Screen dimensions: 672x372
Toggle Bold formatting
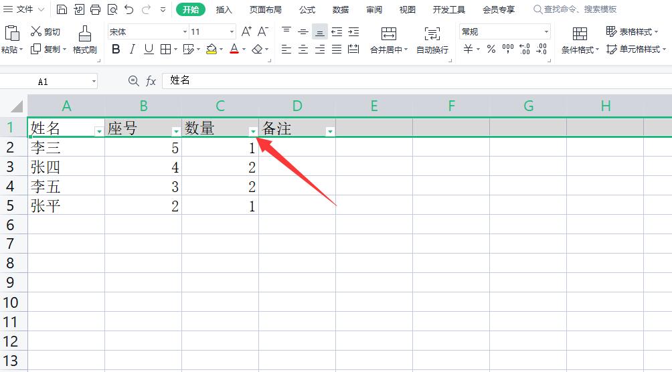[x=116, y=49]
